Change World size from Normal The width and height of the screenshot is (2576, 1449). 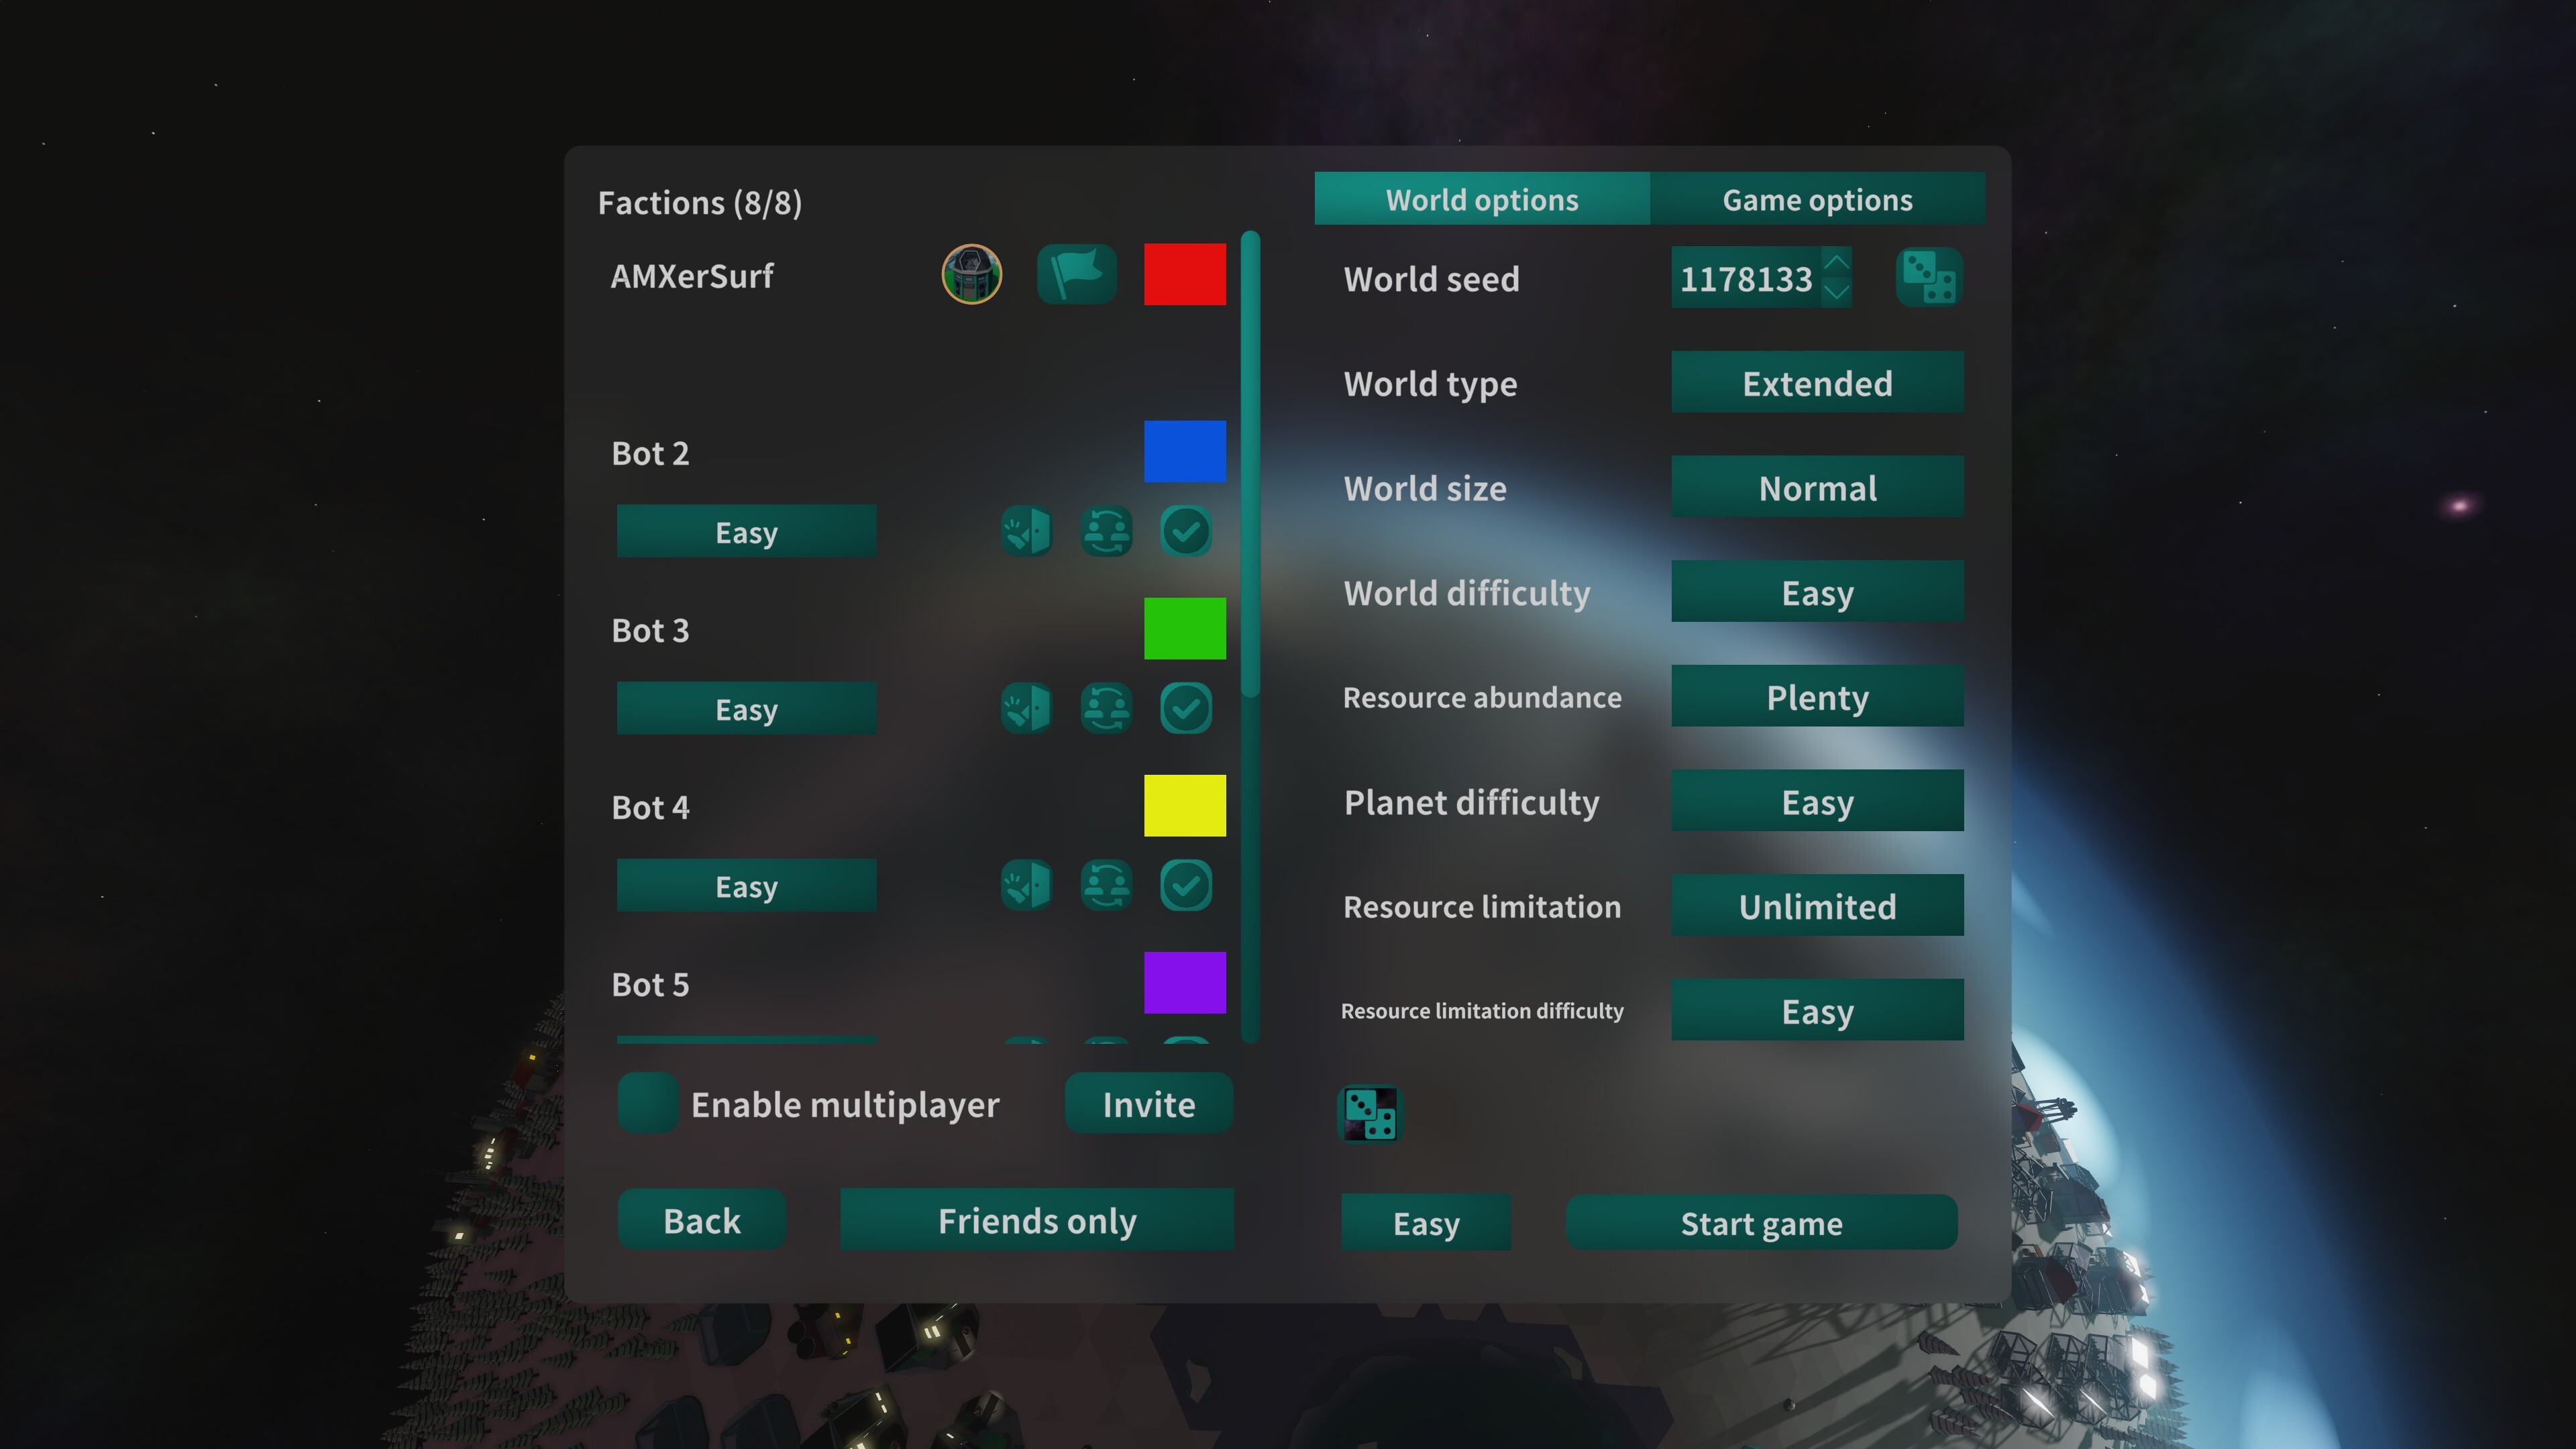1817,487
